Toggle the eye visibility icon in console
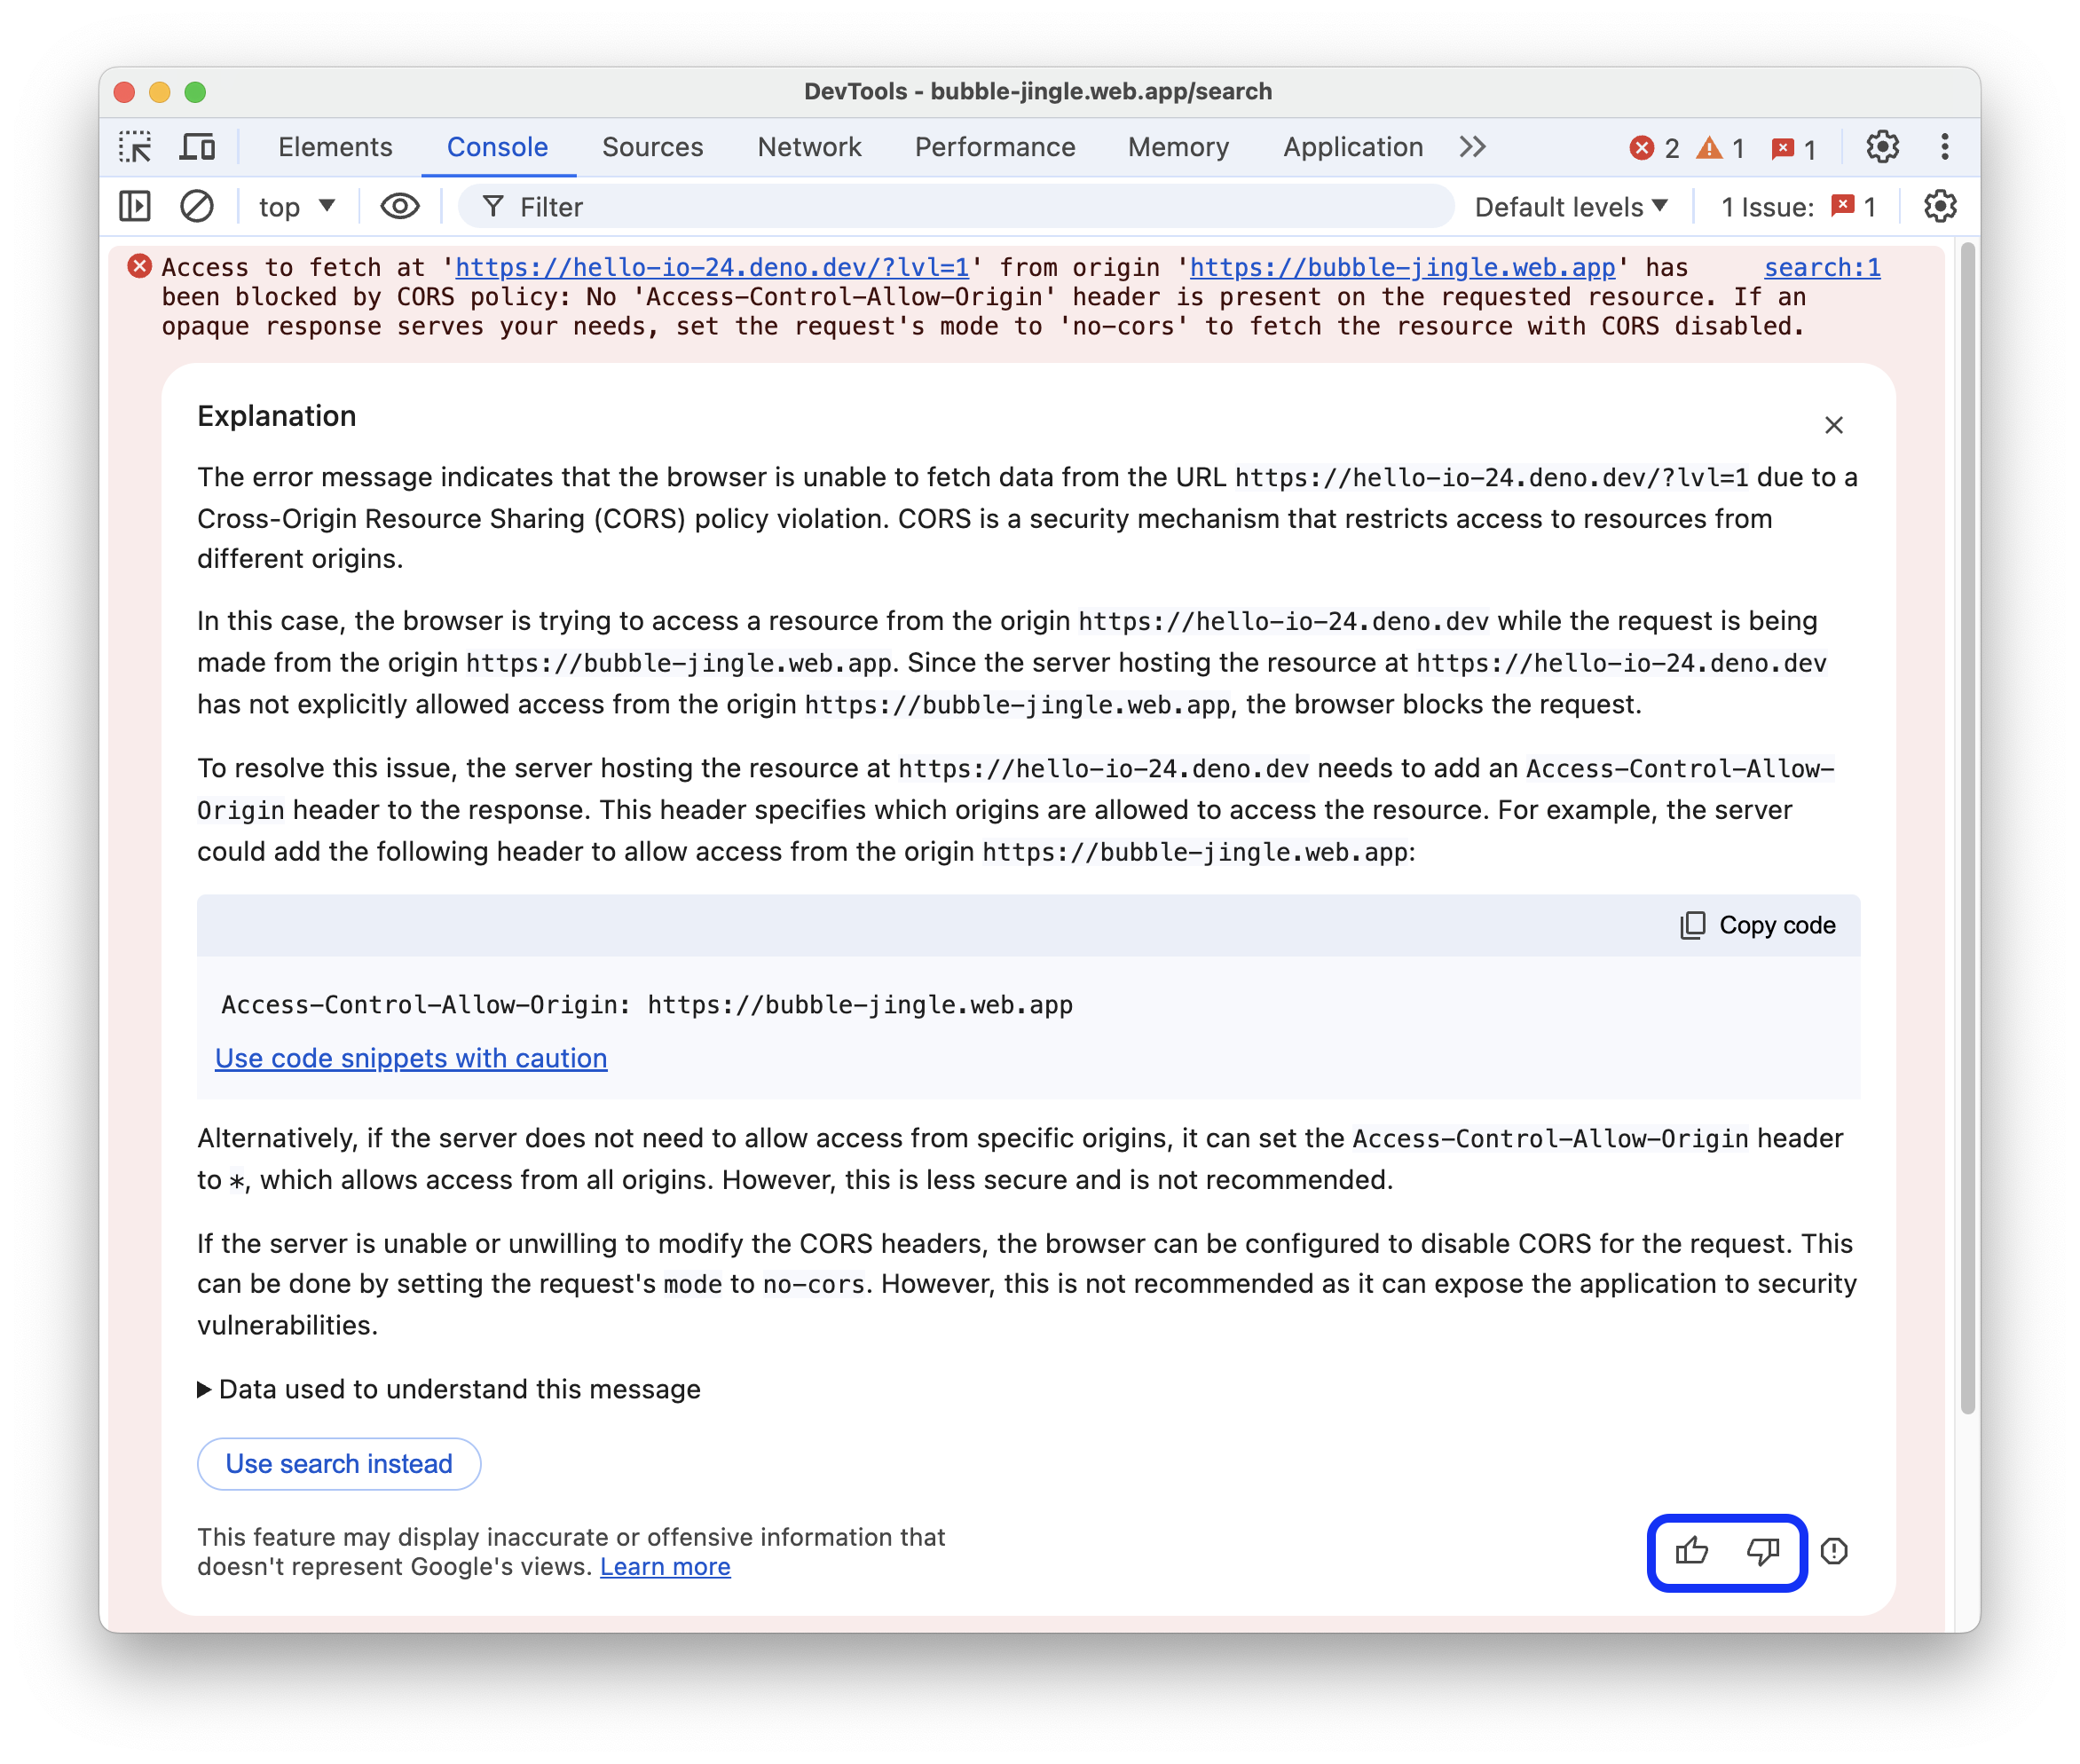Screen dimensions: 2080x1764 click(398, 209)
